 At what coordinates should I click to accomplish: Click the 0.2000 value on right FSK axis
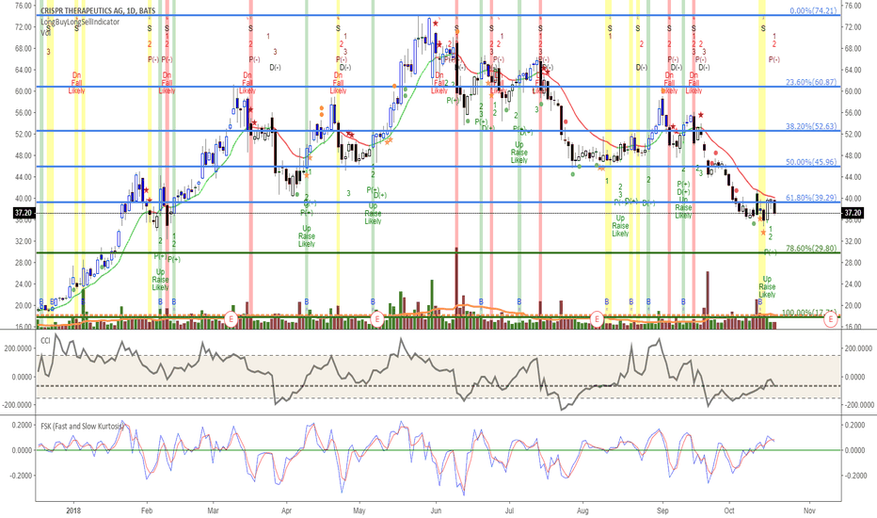[x=854, y=425]
